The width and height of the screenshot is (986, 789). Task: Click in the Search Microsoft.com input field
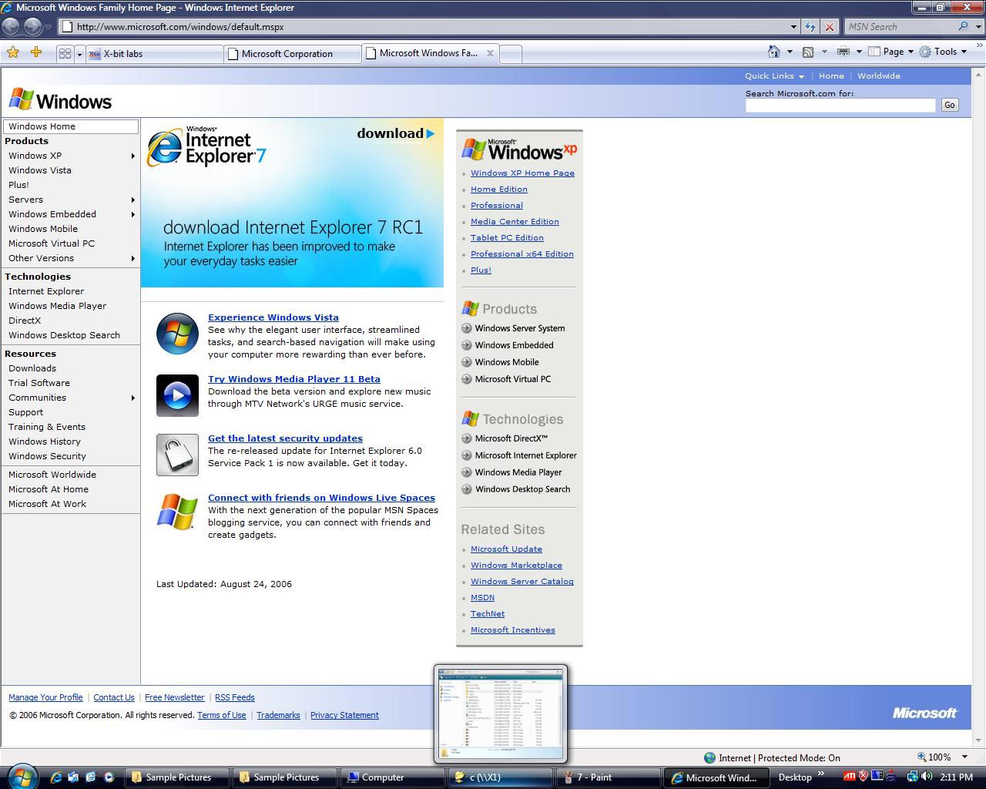tap(840, 105)
